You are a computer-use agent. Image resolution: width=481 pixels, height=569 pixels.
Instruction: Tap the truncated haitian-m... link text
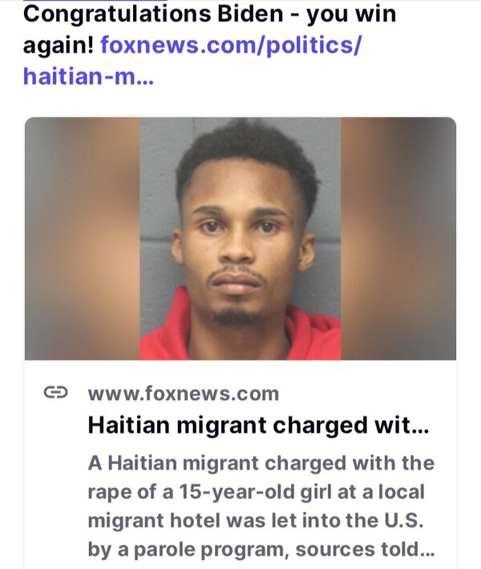click(x=88, y=77)
